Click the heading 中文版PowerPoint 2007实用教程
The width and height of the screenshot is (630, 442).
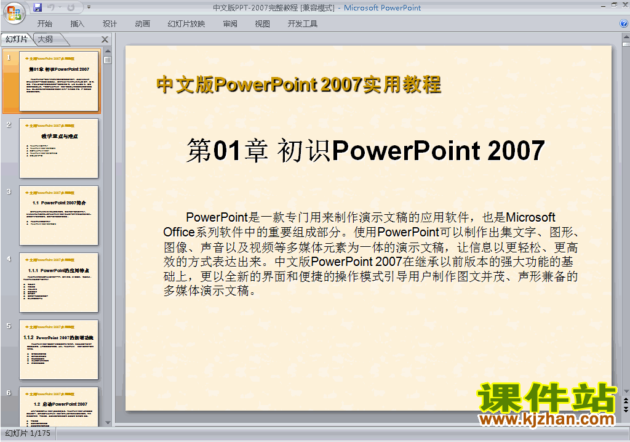pos(298,84)
